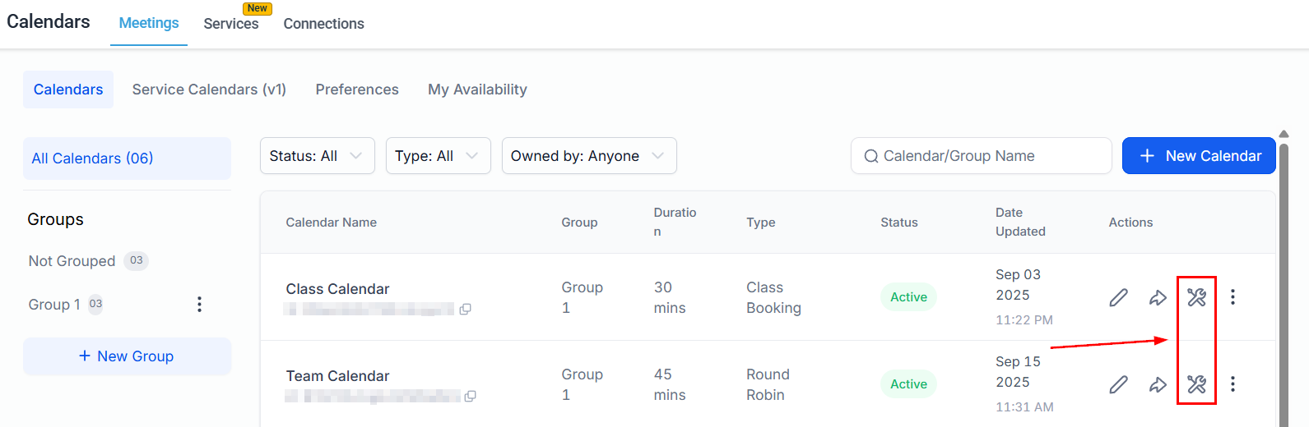
Task: Switch to the Connections tab
Action: [x=324, y=24]
